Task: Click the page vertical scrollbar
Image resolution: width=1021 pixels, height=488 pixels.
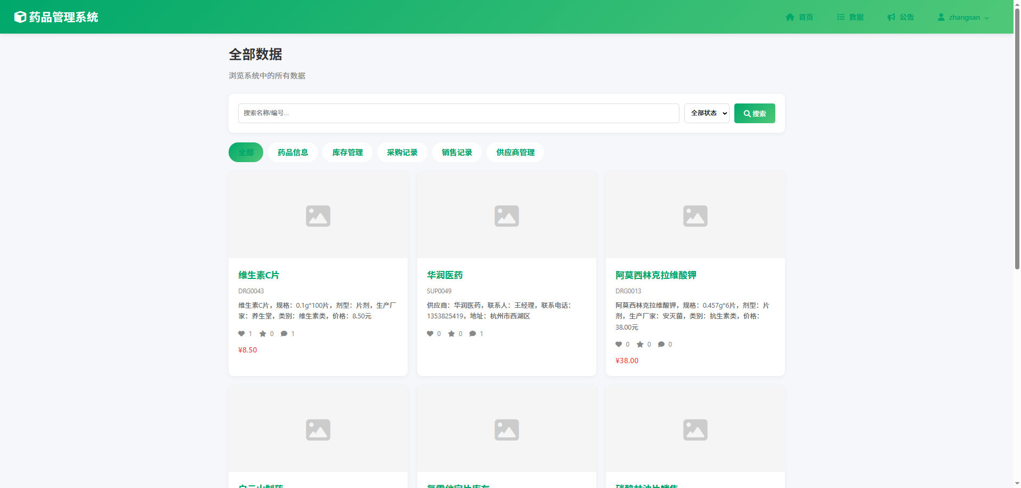Action: pyautogui.click(x=1017, y=139)
